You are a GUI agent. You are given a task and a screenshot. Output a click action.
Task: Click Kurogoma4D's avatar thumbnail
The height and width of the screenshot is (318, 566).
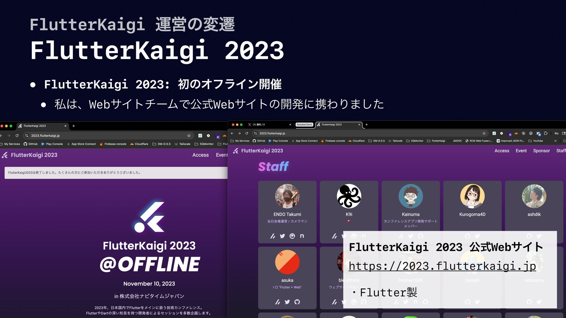472,196
